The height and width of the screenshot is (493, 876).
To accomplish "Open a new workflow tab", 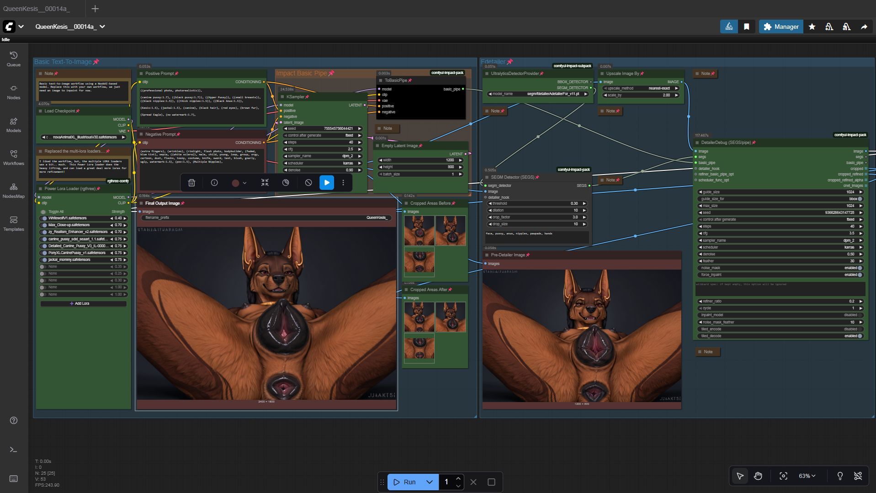I will 95,9.
